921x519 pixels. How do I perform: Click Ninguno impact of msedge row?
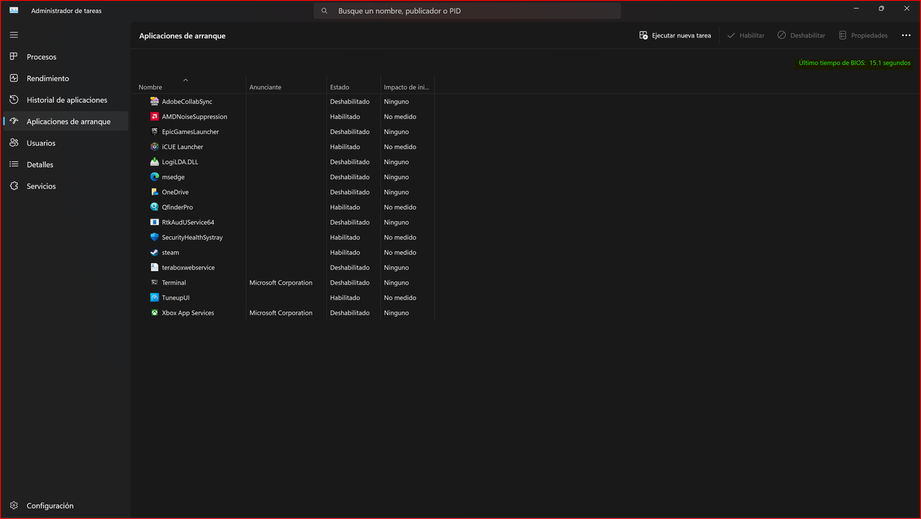(396, 177)
